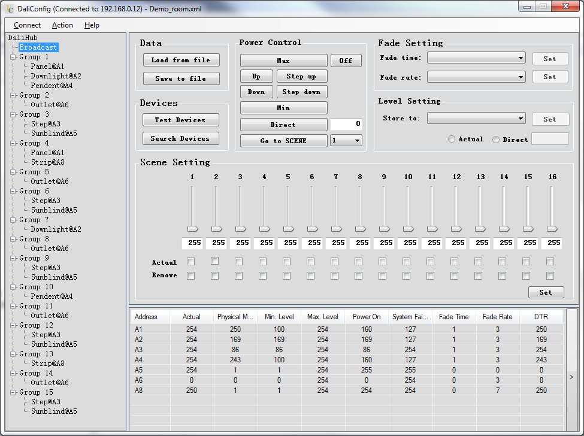Open the Store to dropdown
Viewport: 584px width, 436px height.
click(x=476, y=119)
